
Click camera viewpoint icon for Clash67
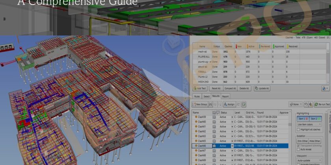click(214, 151)
